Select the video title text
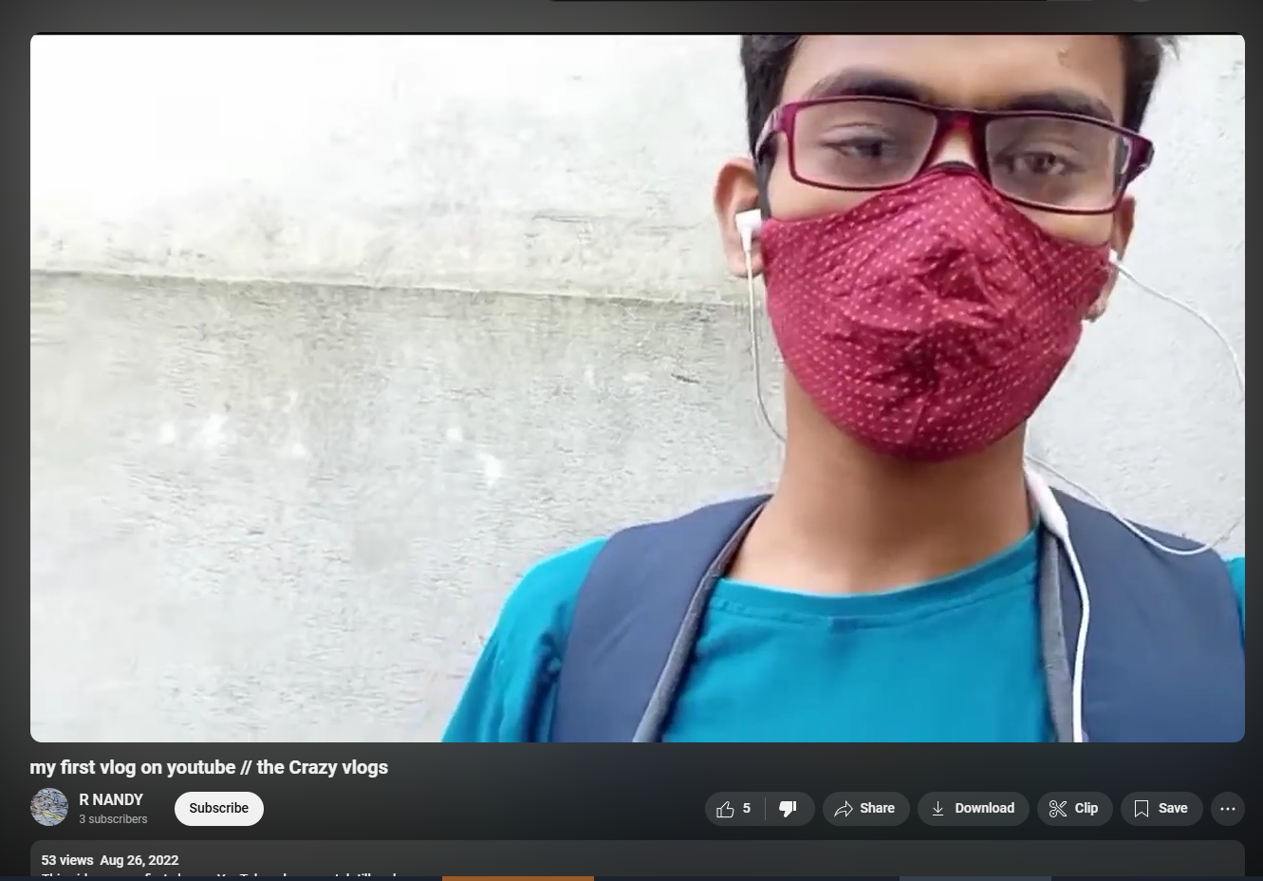The image size is (1263, 881). point(209,767)
